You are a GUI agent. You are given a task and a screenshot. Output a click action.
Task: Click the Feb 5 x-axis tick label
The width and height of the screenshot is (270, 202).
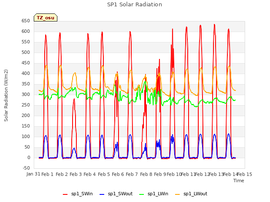(x=104, y=174)
